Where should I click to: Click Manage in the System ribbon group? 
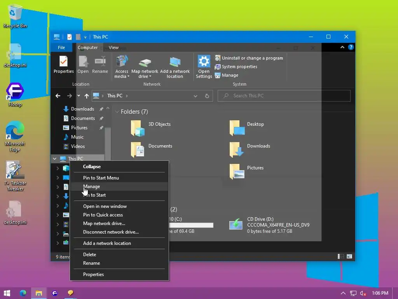pyautogui.click(x=227, y=75)
